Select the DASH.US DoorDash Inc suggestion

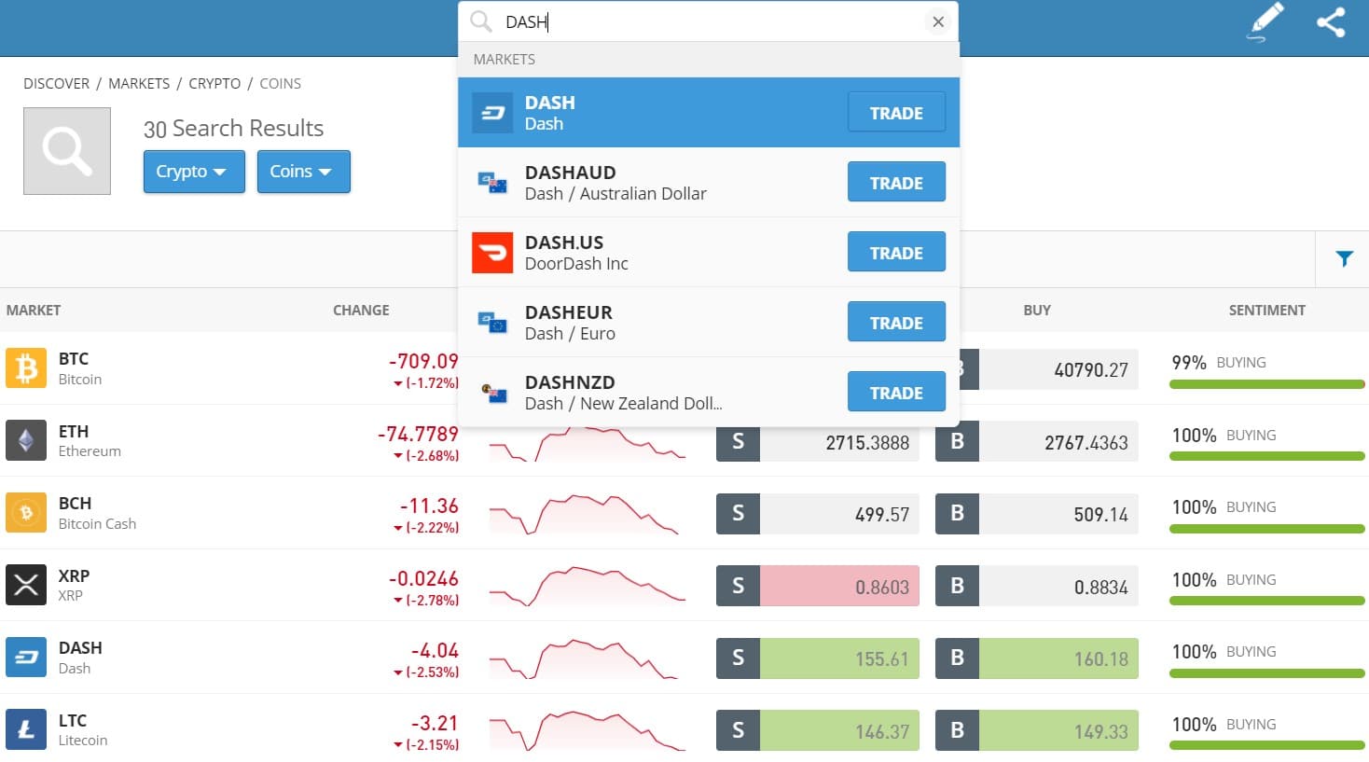[709, 253]
